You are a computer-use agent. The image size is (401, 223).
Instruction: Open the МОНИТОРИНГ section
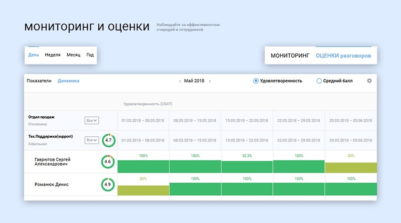(290, 56)
